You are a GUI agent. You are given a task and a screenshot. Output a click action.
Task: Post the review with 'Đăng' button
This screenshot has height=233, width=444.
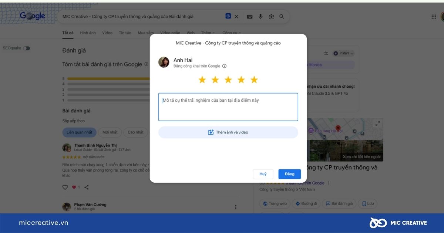click(290, 174)
